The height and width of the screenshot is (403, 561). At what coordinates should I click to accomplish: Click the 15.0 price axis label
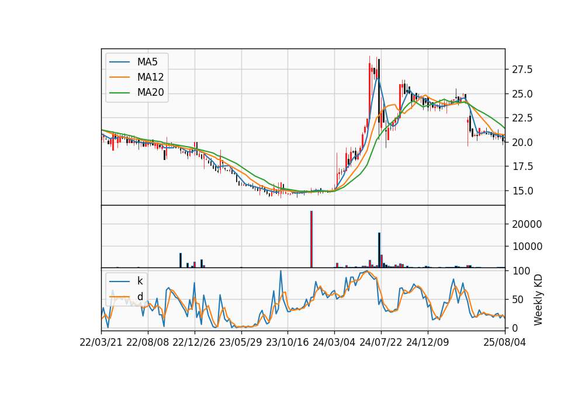[522, 191]
